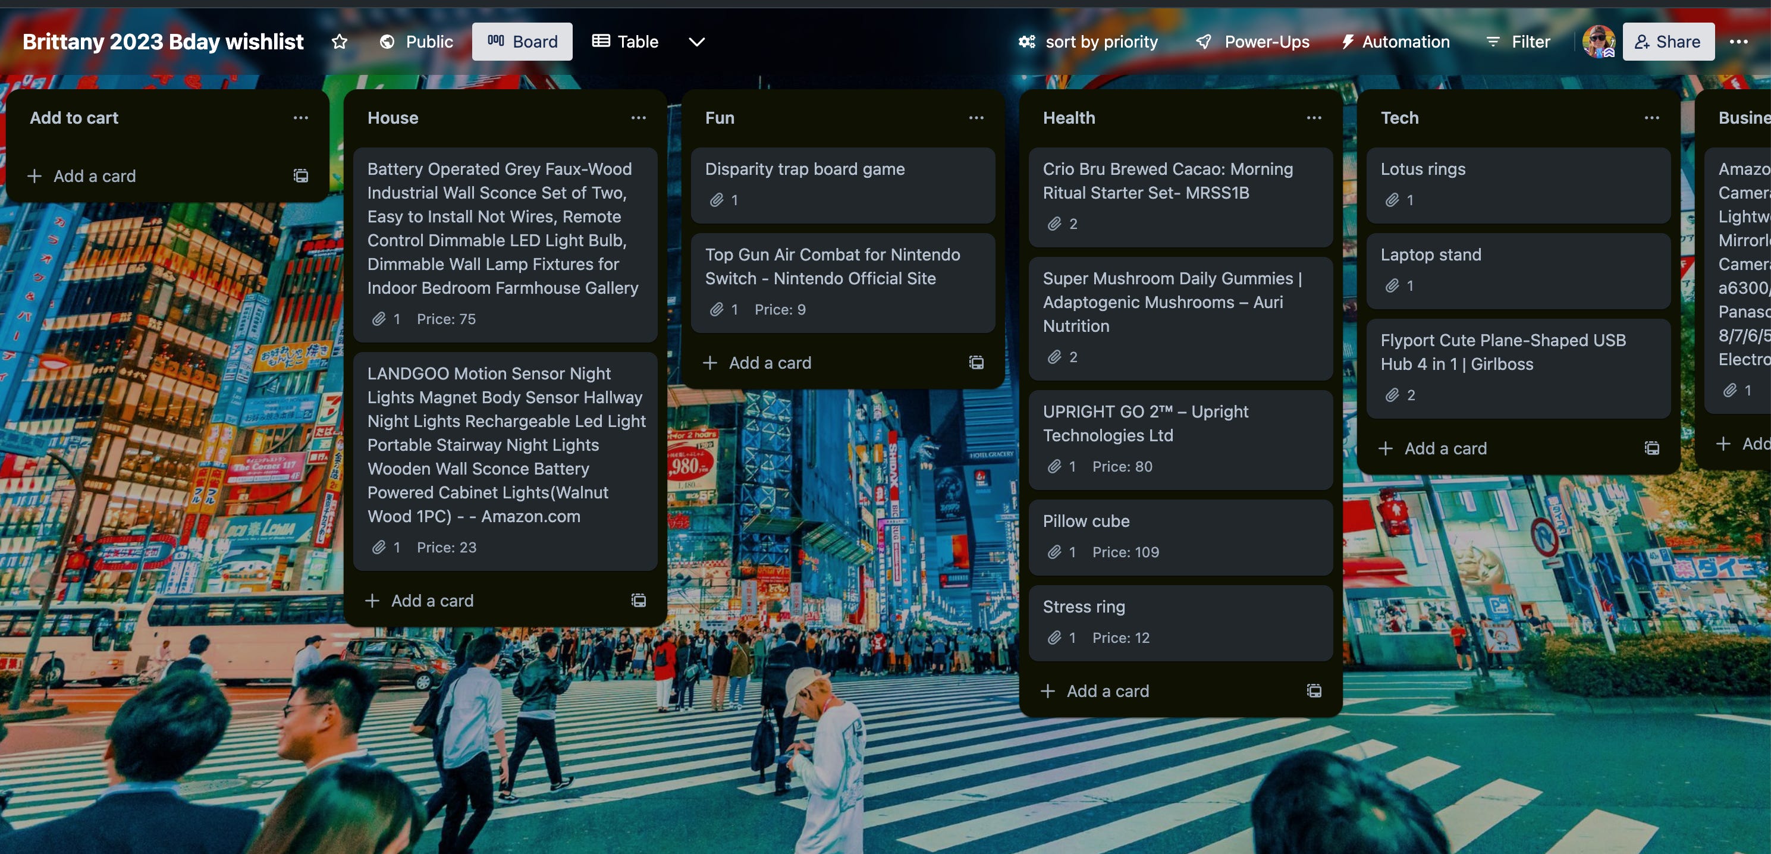
Task: Click attachment icon on UPRIGHT GO card
Action: (1054, 466)
